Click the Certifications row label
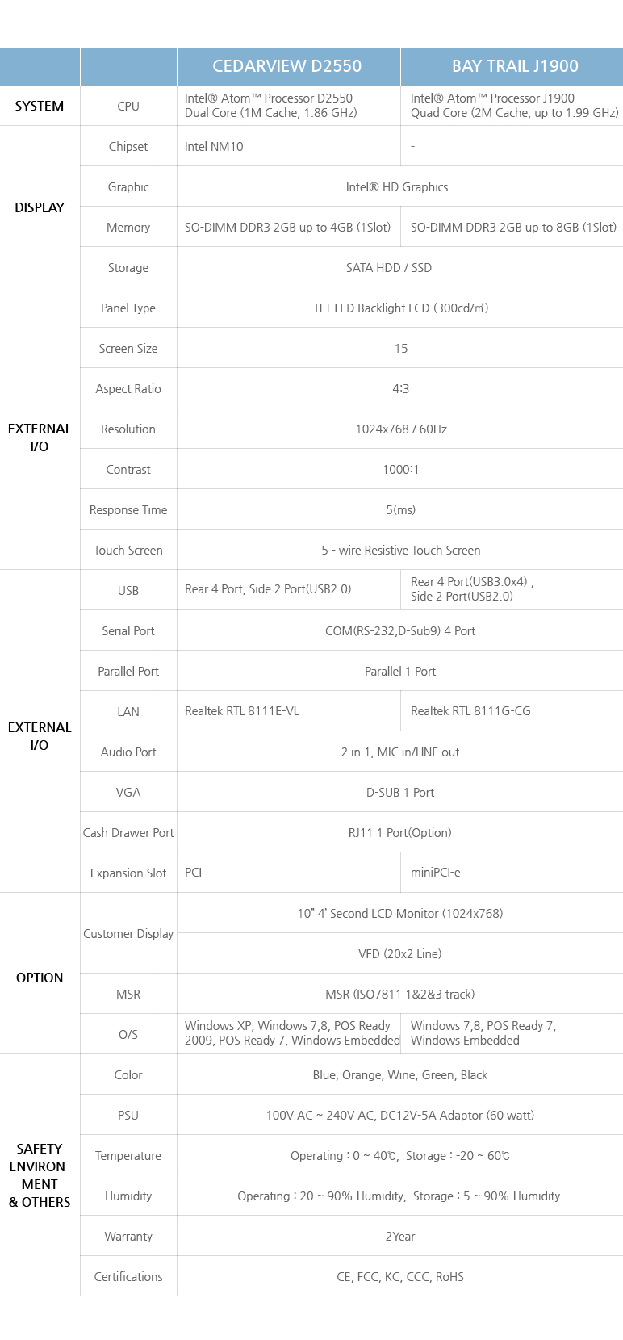This screenshot has width=623, height=1340. [128, 1276]
